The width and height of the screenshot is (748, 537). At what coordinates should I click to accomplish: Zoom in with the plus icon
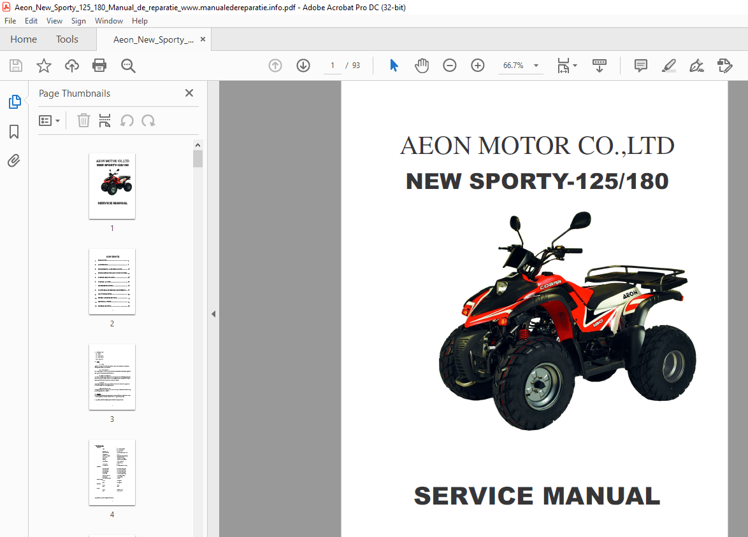(477, 66)
